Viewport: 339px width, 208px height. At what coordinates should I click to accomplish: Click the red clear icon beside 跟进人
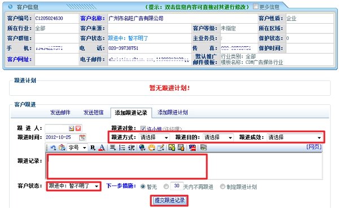79,129
